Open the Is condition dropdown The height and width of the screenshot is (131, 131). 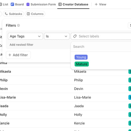(x=57, y=36)
